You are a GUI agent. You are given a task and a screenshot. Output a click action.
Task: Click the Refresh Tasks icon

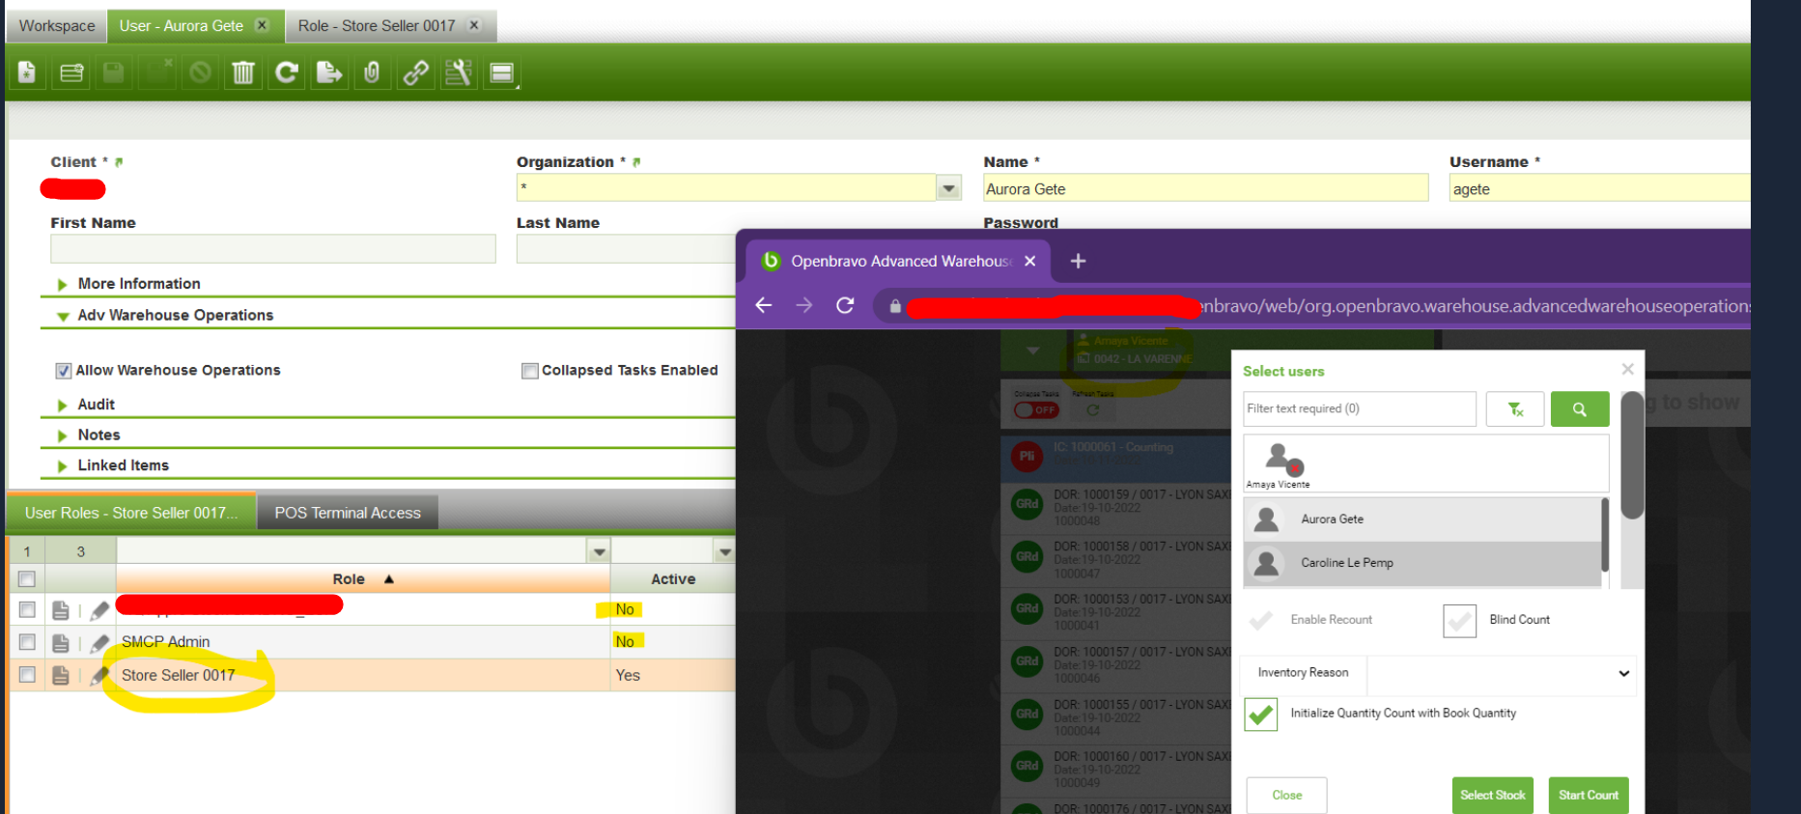click(1092, 409)
